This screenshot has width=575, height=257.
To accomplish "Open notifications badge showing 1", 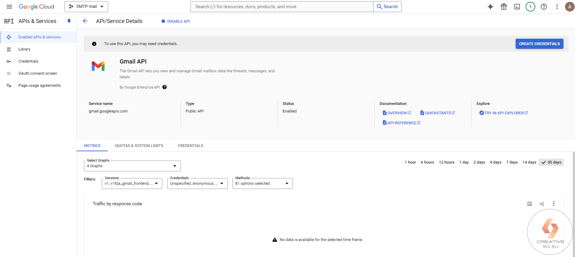I will tap(530, 7).
